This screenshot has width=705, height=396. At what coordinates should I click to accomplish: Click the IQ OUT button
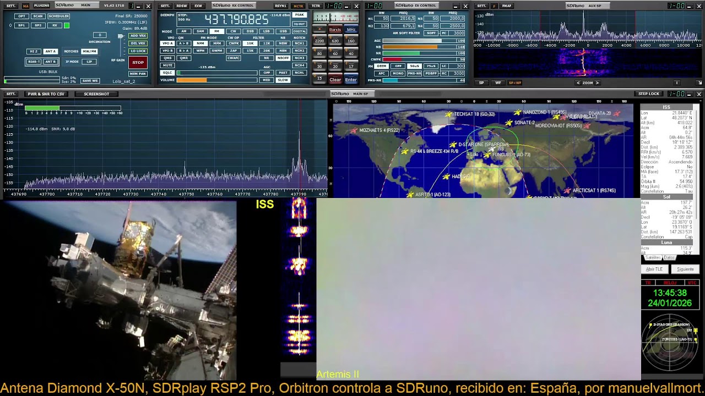(x=300, y=24)
